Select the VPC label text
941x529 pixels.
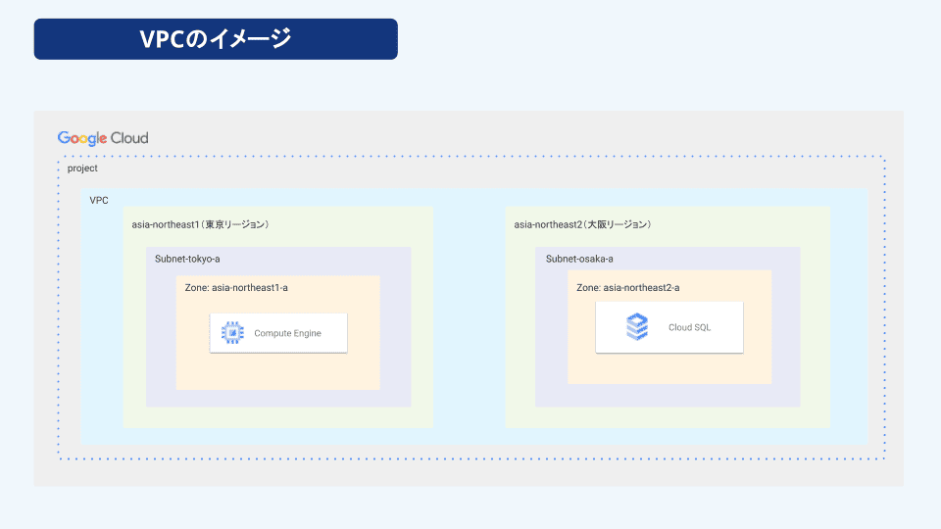pos(99,200)
